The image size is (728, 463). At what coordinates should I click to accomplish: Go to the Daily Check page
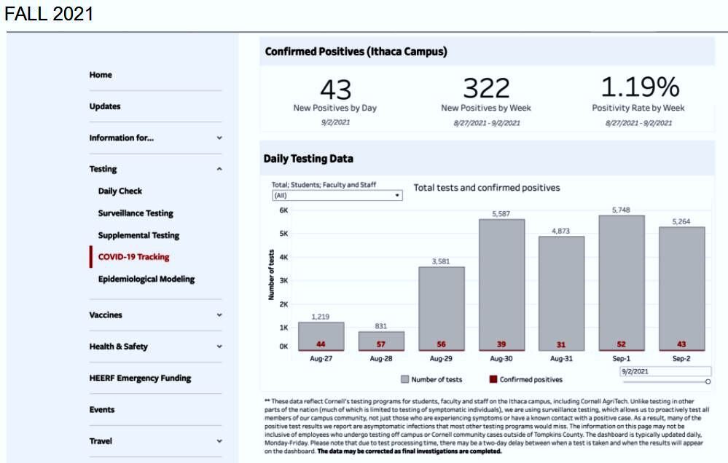click(120, 191)
